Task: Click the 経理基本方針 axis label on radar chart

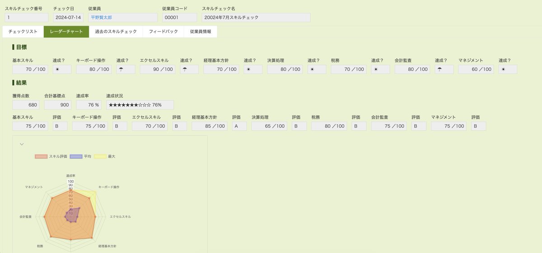Action: [107, 246]
